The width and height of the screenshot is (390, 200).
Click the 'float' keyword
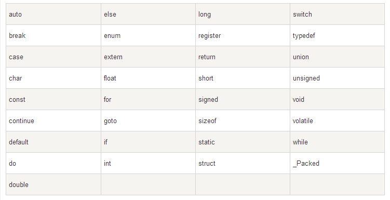[x=110, y=78]
